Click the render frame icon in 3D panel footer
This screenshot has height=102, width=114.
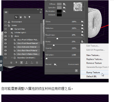point(21,62)
